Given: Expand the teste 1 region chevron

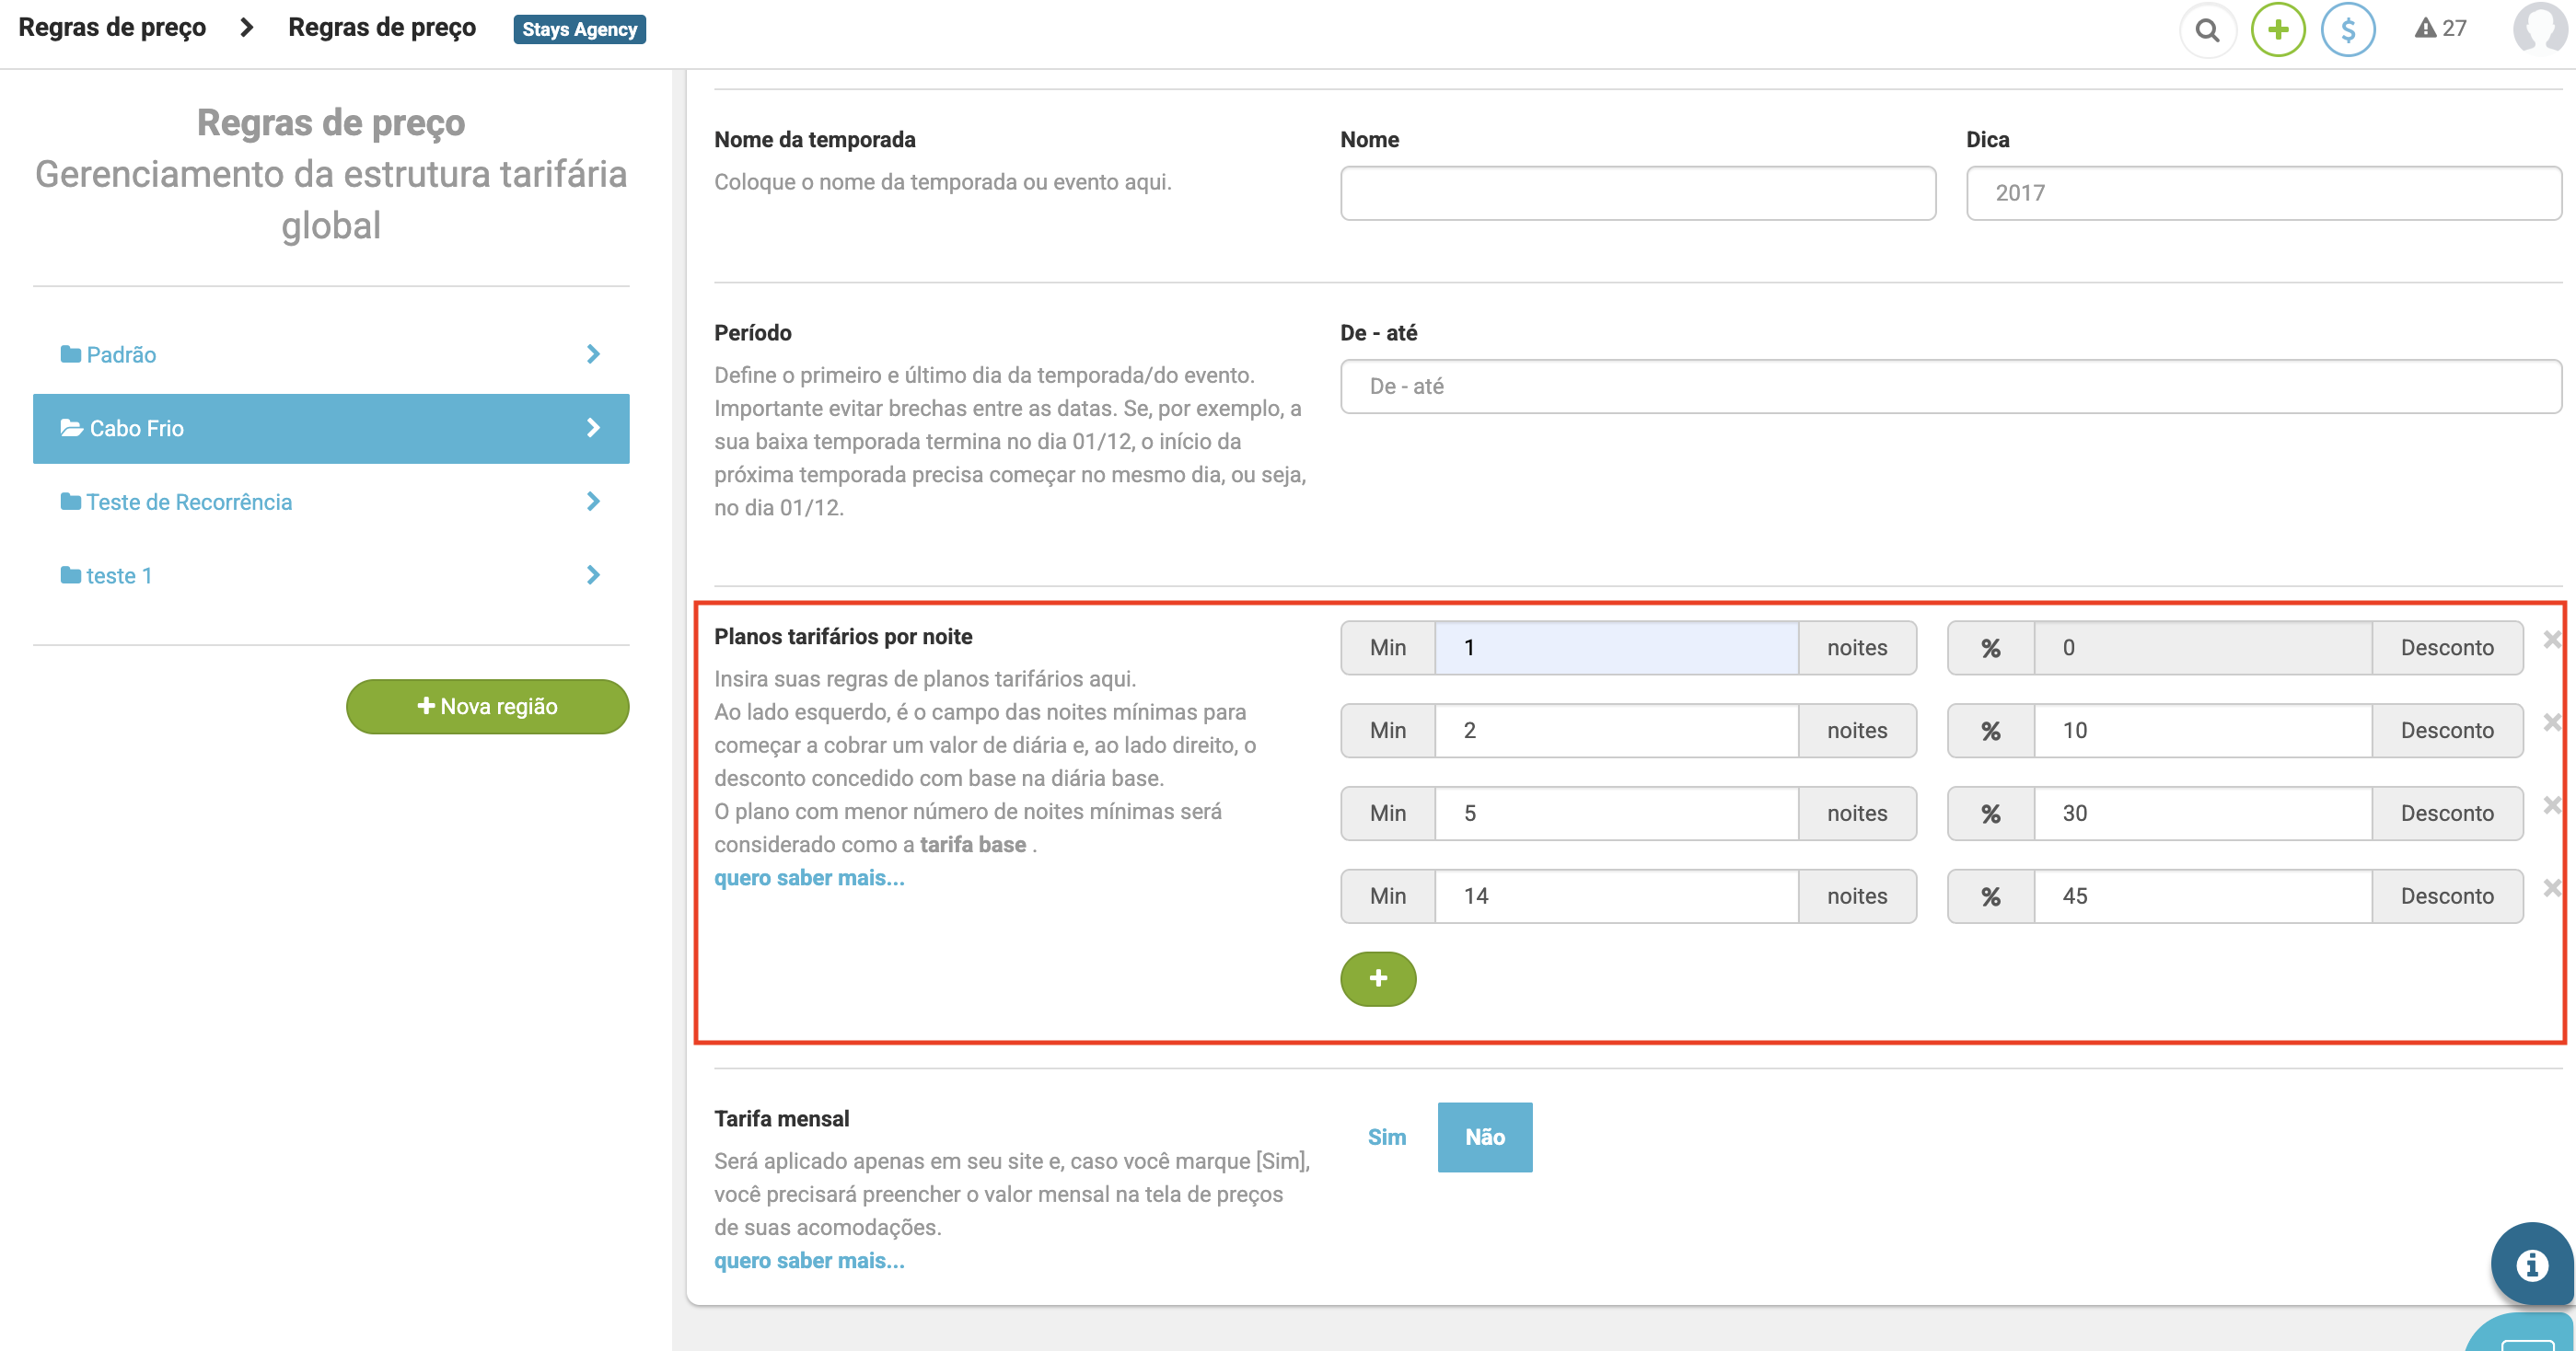Looking at the screenshot, I should point(592,575).
